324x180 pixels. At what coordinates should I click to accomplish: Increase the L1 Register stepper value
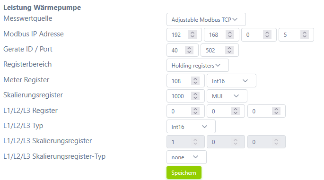195,109
